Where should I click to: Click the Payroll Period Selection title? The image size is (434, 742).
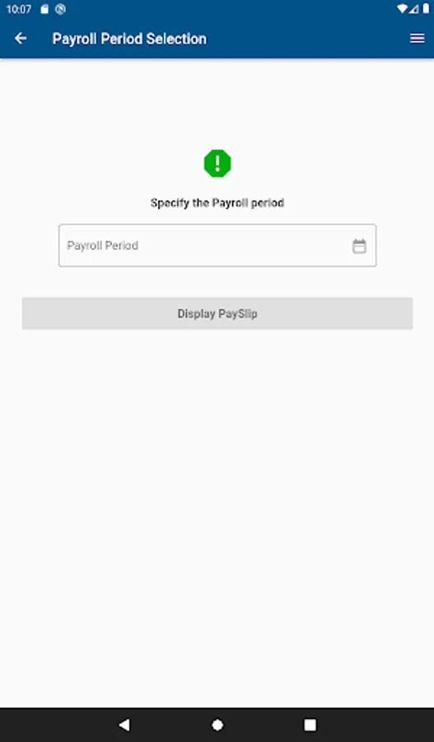click(x=129, y=39)
